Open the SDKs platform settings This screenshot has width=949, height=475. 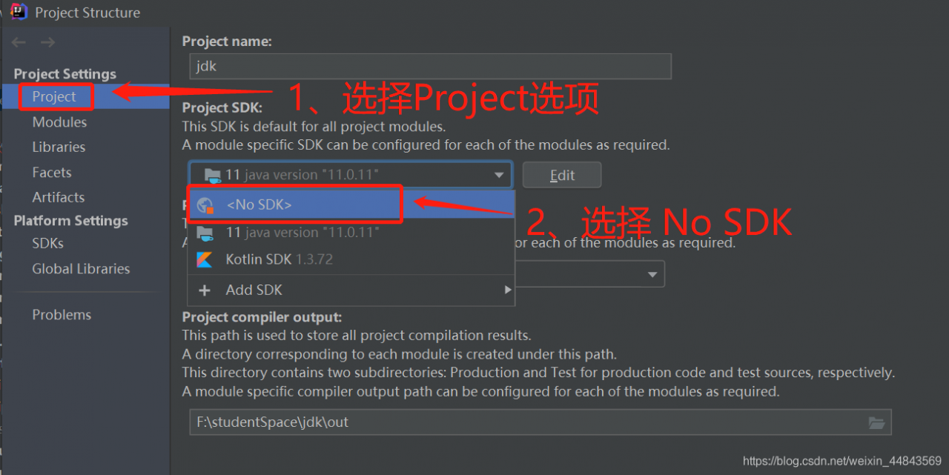pos(47,244)
